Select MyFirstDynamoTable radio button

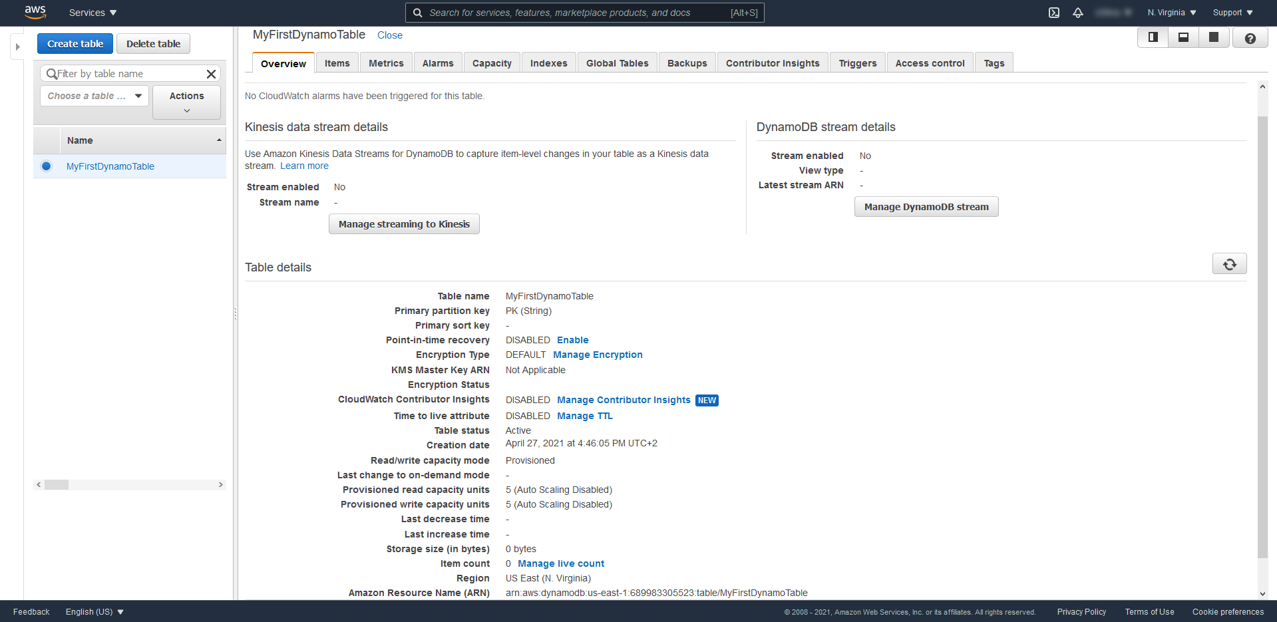point(46,166)
